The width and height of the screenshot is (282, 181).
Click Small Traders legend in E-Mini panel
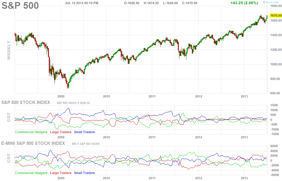(84, 173)
